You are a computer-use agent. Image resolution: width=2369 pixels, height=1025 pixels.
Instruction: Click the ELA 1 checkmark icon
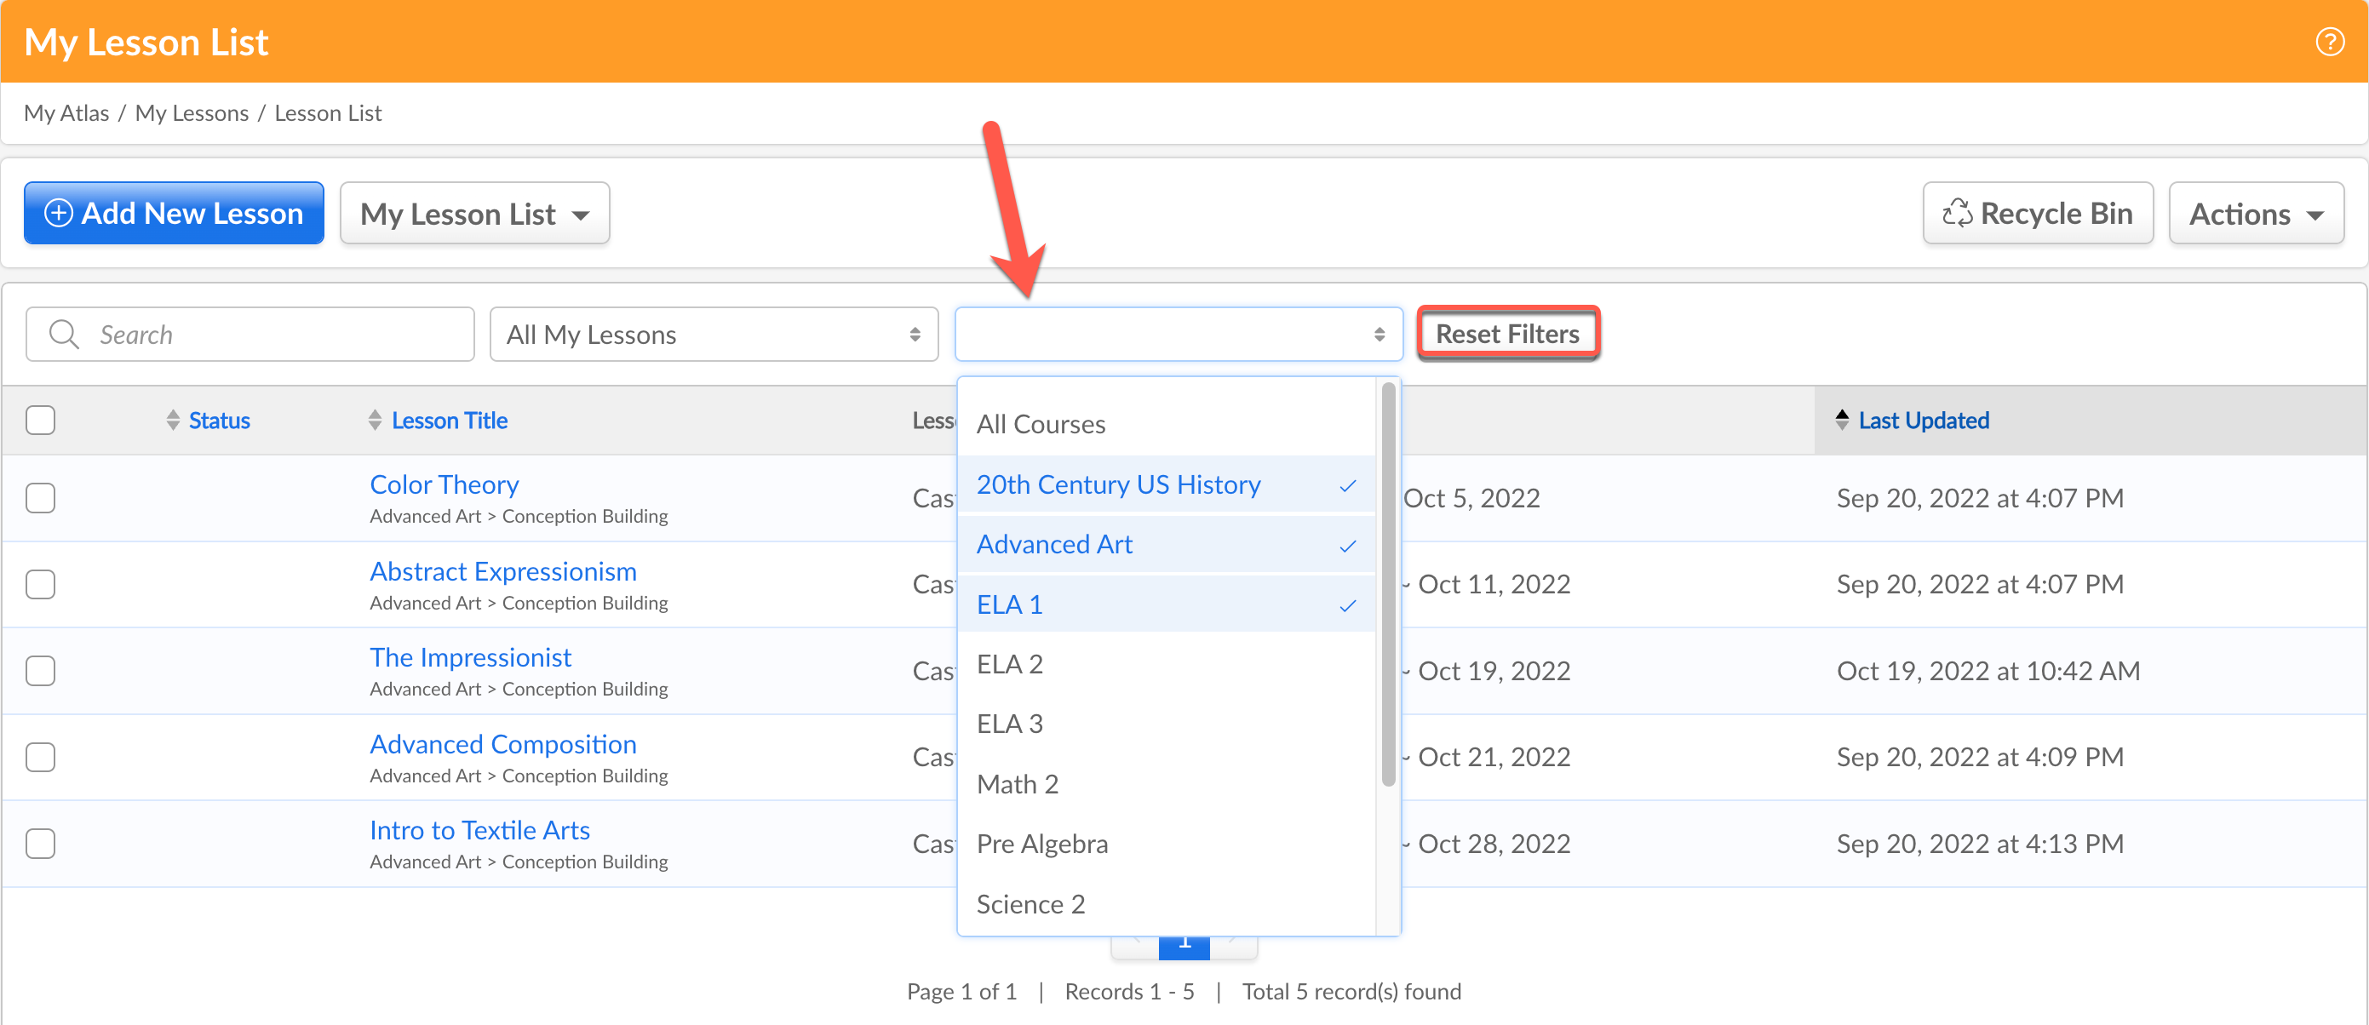point(1347,606)
